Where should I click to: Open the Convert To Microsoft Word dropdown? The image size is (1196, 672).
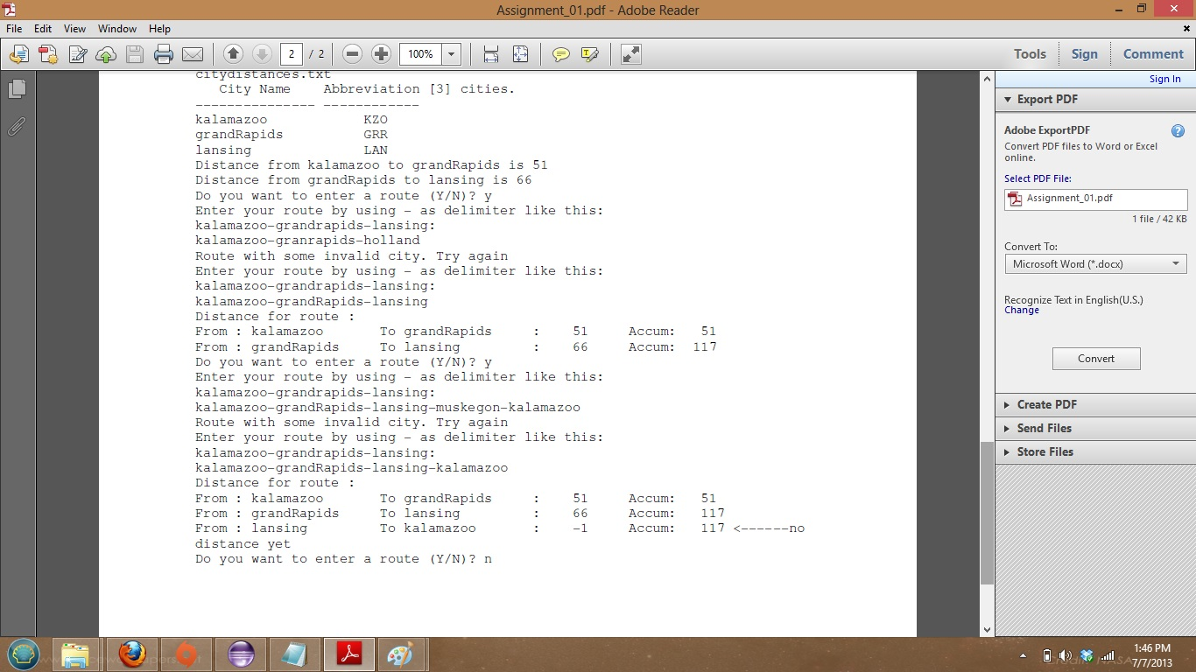coord(1095,263)
